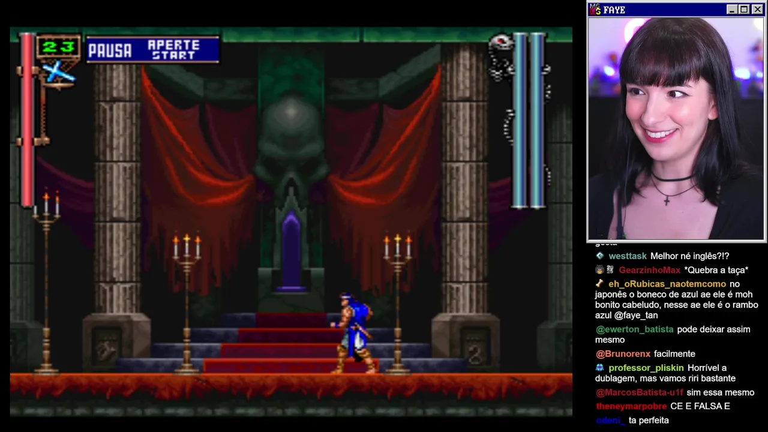Click the @faye_tan mention in chat
Screen dimensions: 768x432
pyautogui.click(x=636, y=315)
